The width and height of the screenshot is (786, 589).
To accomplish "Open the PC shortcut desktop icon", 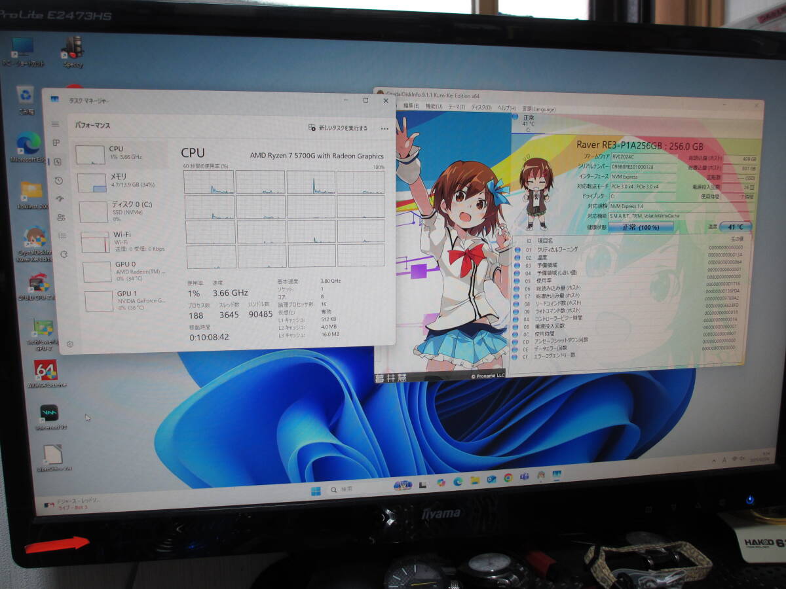I will click(23, 52).
